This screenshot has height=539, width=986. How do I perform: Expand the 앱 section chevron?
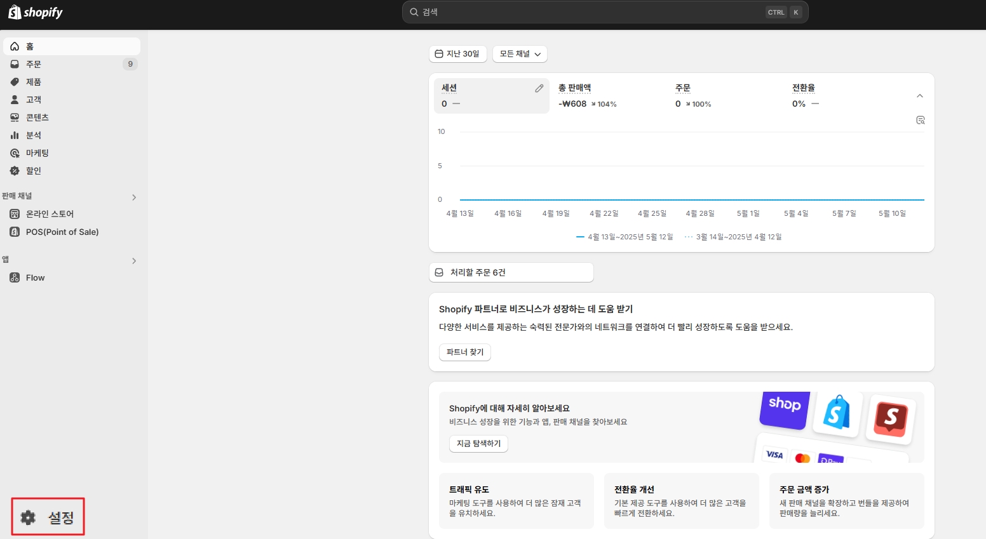[x=134, y=261]
